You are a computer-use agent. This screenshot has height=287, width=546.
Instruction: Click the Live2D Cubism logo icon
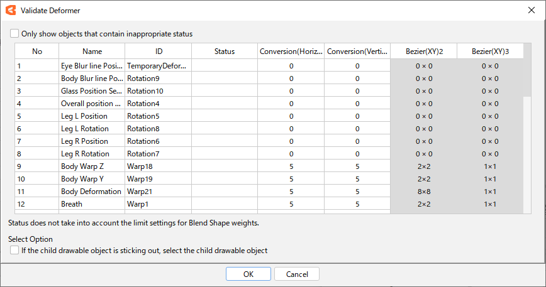(x=11, y=11)
